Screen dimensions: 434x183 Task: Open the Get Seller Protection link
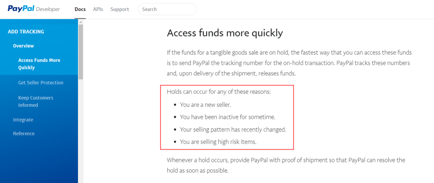click(41, 83)
